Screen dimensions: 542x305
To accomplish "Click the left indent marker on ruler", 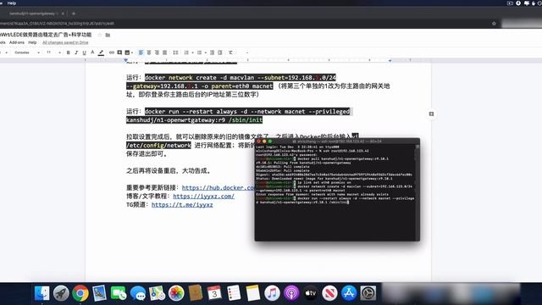I will coord(126,60).
